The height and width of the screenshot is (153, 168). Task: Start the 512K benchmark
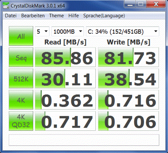point(21,79)
